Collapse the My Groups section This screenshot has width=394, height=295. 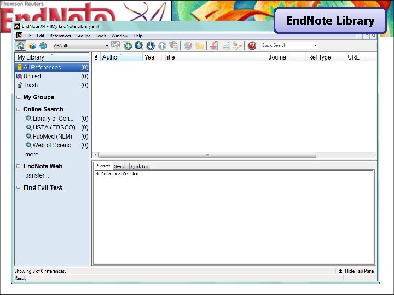(x=18, y=97)
